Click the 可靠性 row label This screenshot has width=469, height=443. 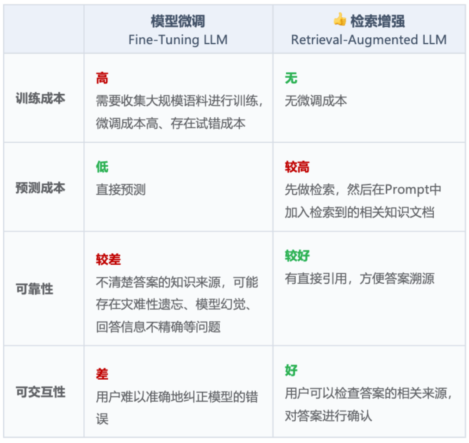[40, 289]
